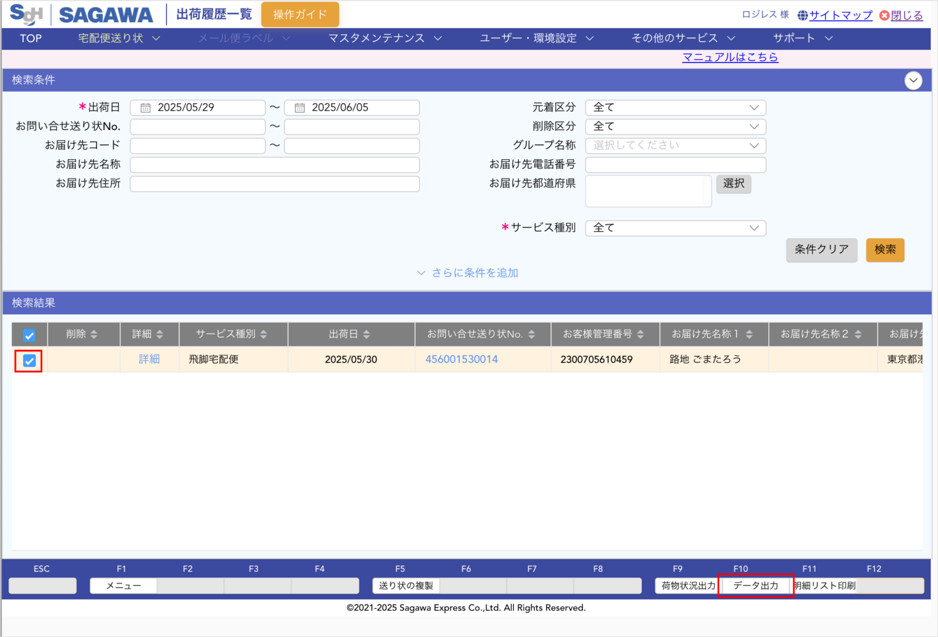Open the 元着区分 dropdown
This screenshot has height=637, width=938.
(675, 107)
